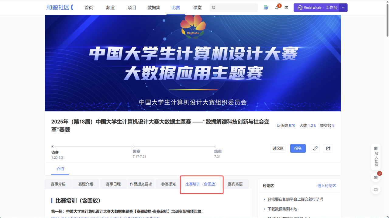Click the competition banner image

193,63
